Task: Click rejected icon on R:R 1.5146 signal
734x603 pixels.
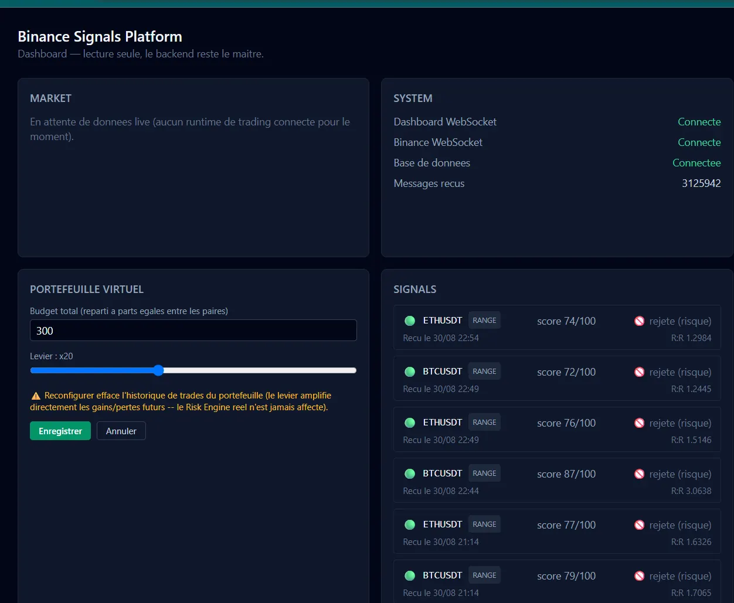Action: tap(639, 423)
